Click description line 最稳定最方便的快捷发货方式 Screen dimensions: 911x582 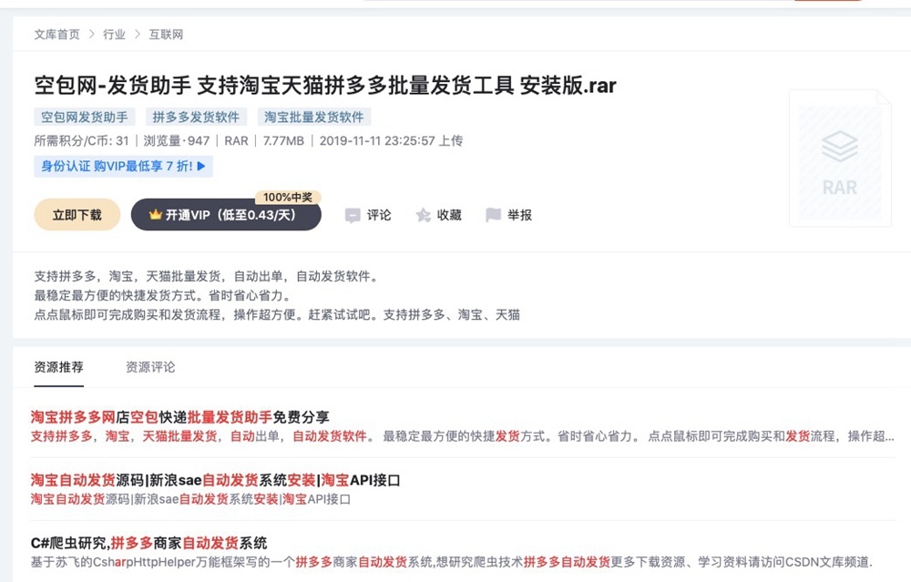tap(163, 296)
